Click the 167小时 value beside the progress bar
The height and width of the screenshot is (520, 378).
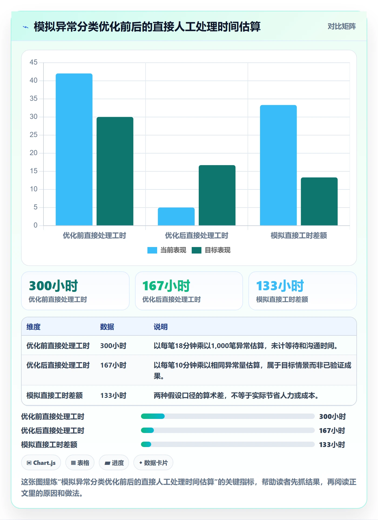[332, 431]
